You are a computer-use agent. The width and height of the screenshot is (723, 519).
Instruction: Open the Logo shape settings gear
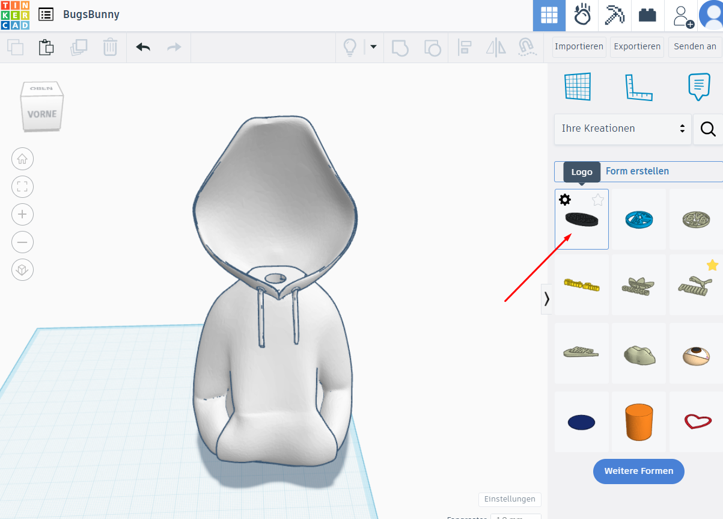[565, 200]
